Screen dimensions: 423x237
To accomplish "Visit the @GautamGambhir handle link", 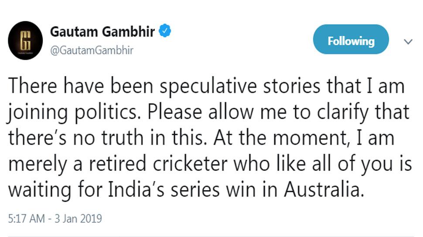I will [x=92, y=50].
